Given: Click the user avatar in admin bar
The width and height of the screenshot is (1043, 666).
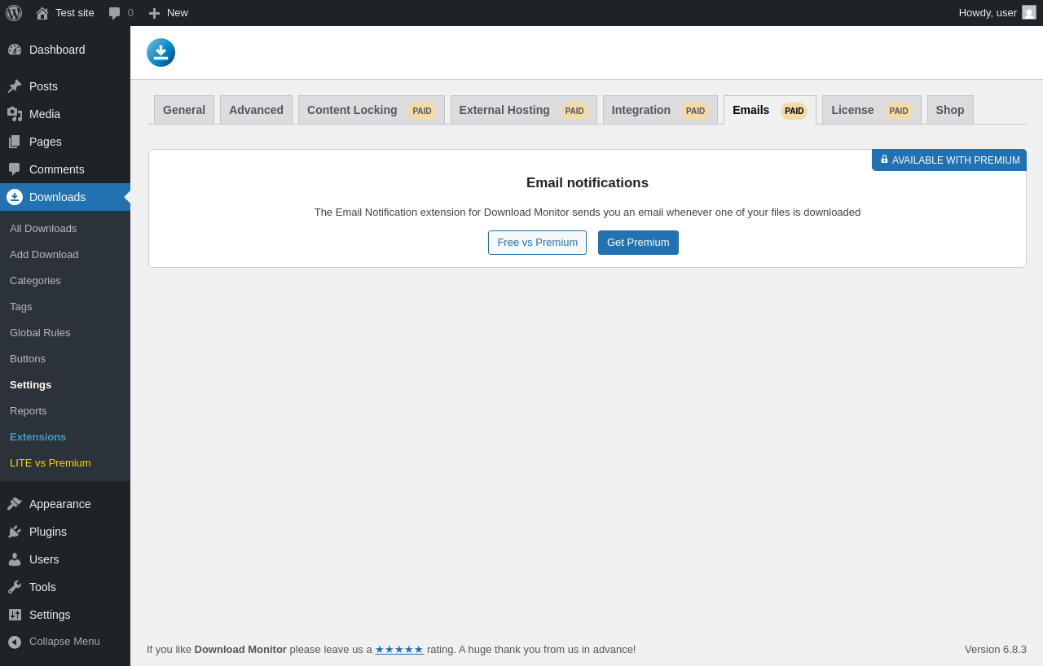Looking at the screenshot, I should pyautogui.click(x=1029, y=12).
